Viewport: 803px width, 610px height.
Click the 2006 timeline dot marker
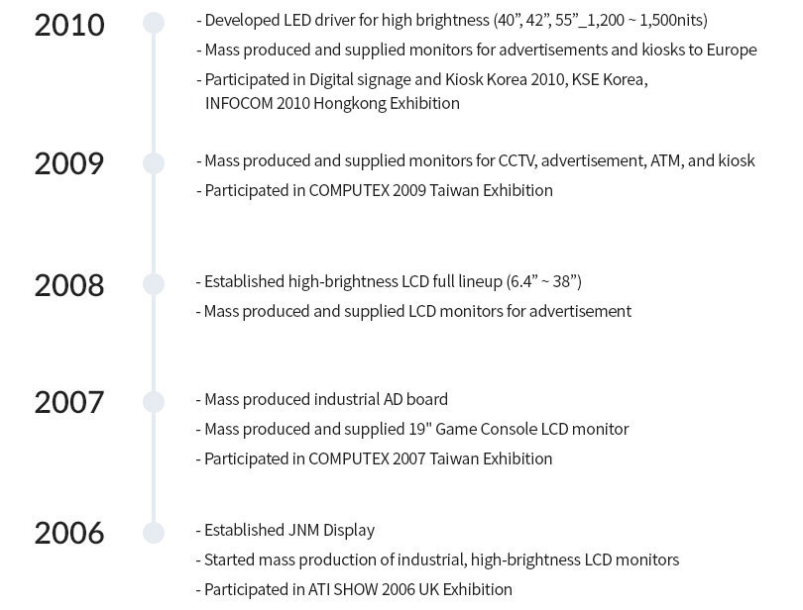coord(154,533)
